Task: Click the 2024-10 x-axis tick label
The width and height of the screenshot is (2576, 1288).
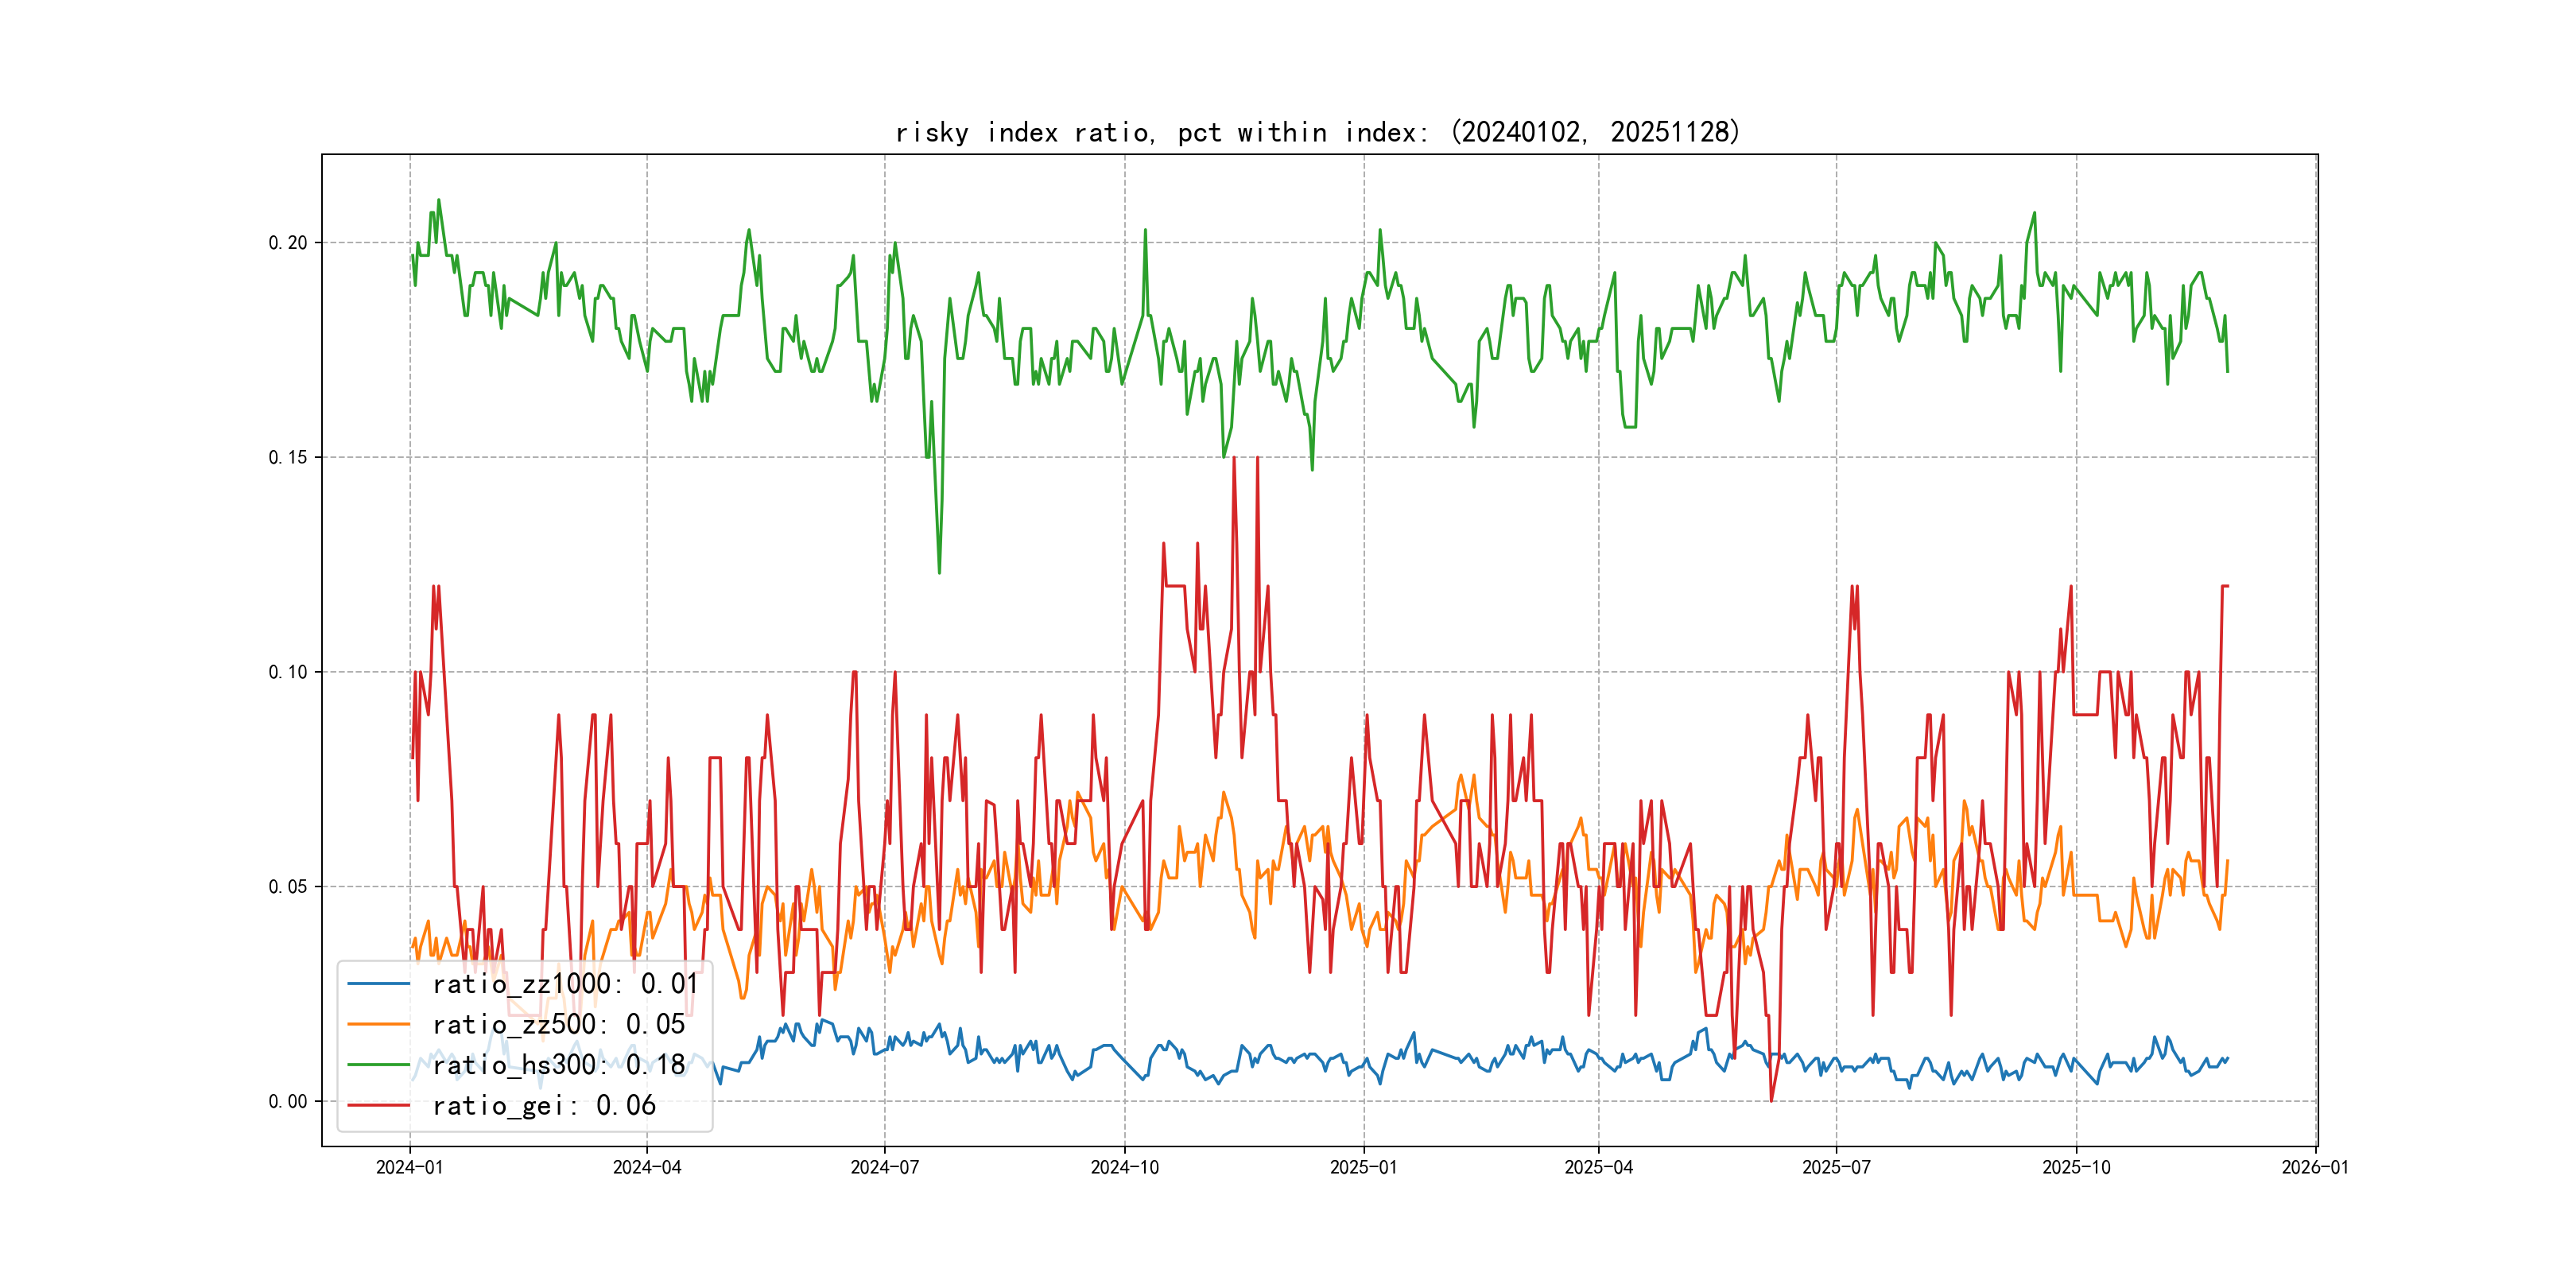Action: [x=1124, y=1168]
